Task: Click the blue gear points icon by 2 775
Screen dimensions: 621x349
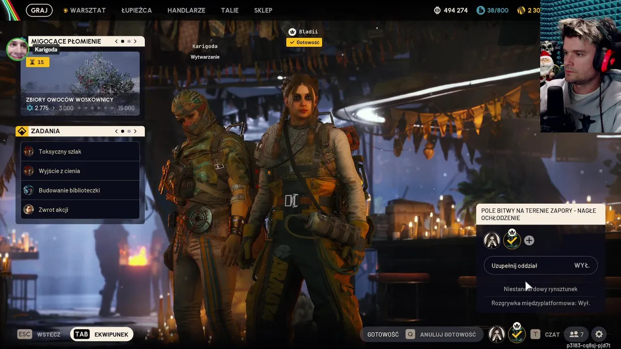Action: point(30,108)
